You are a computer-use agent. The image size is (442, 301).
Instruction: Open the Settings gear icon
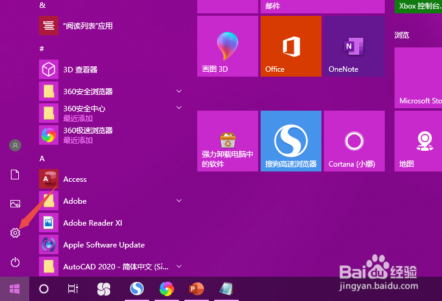point(15,233)
